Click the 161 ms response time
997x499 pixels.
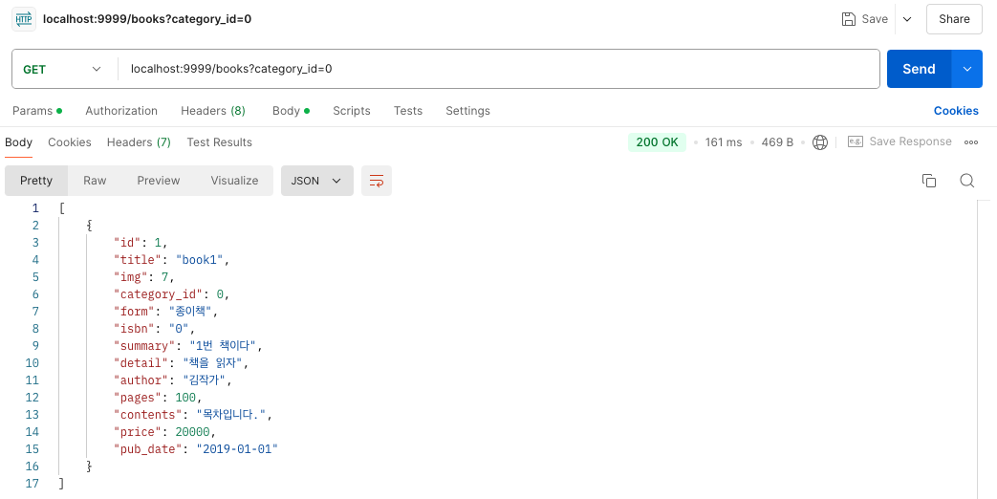[724, 142]
